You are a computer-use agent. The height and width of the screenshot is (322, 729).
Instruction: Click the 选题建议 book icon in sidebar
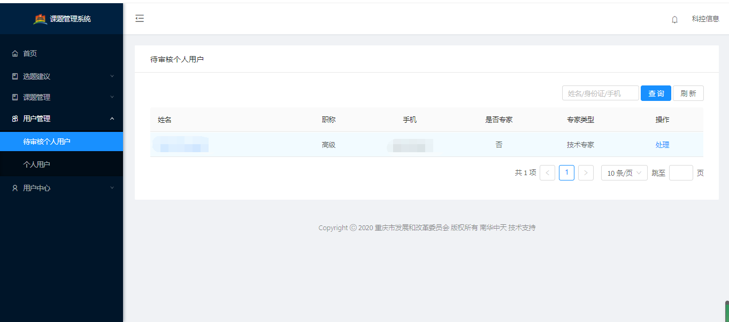point(14,76)
